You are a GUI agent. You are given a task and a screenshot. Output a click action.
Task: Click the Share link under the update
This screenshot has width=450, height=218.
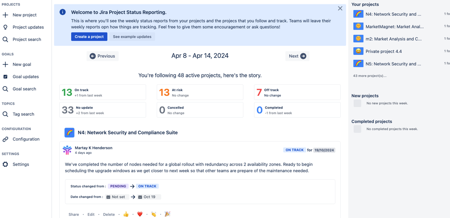[x=74, y=214]
